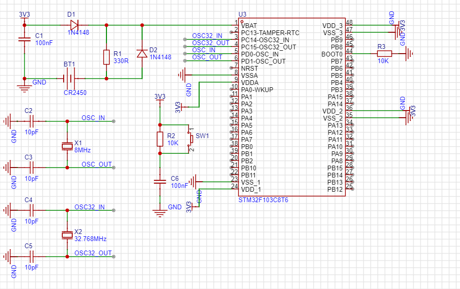Select OSC32_OUT net label near pin 4

click(x=211, y=43)
